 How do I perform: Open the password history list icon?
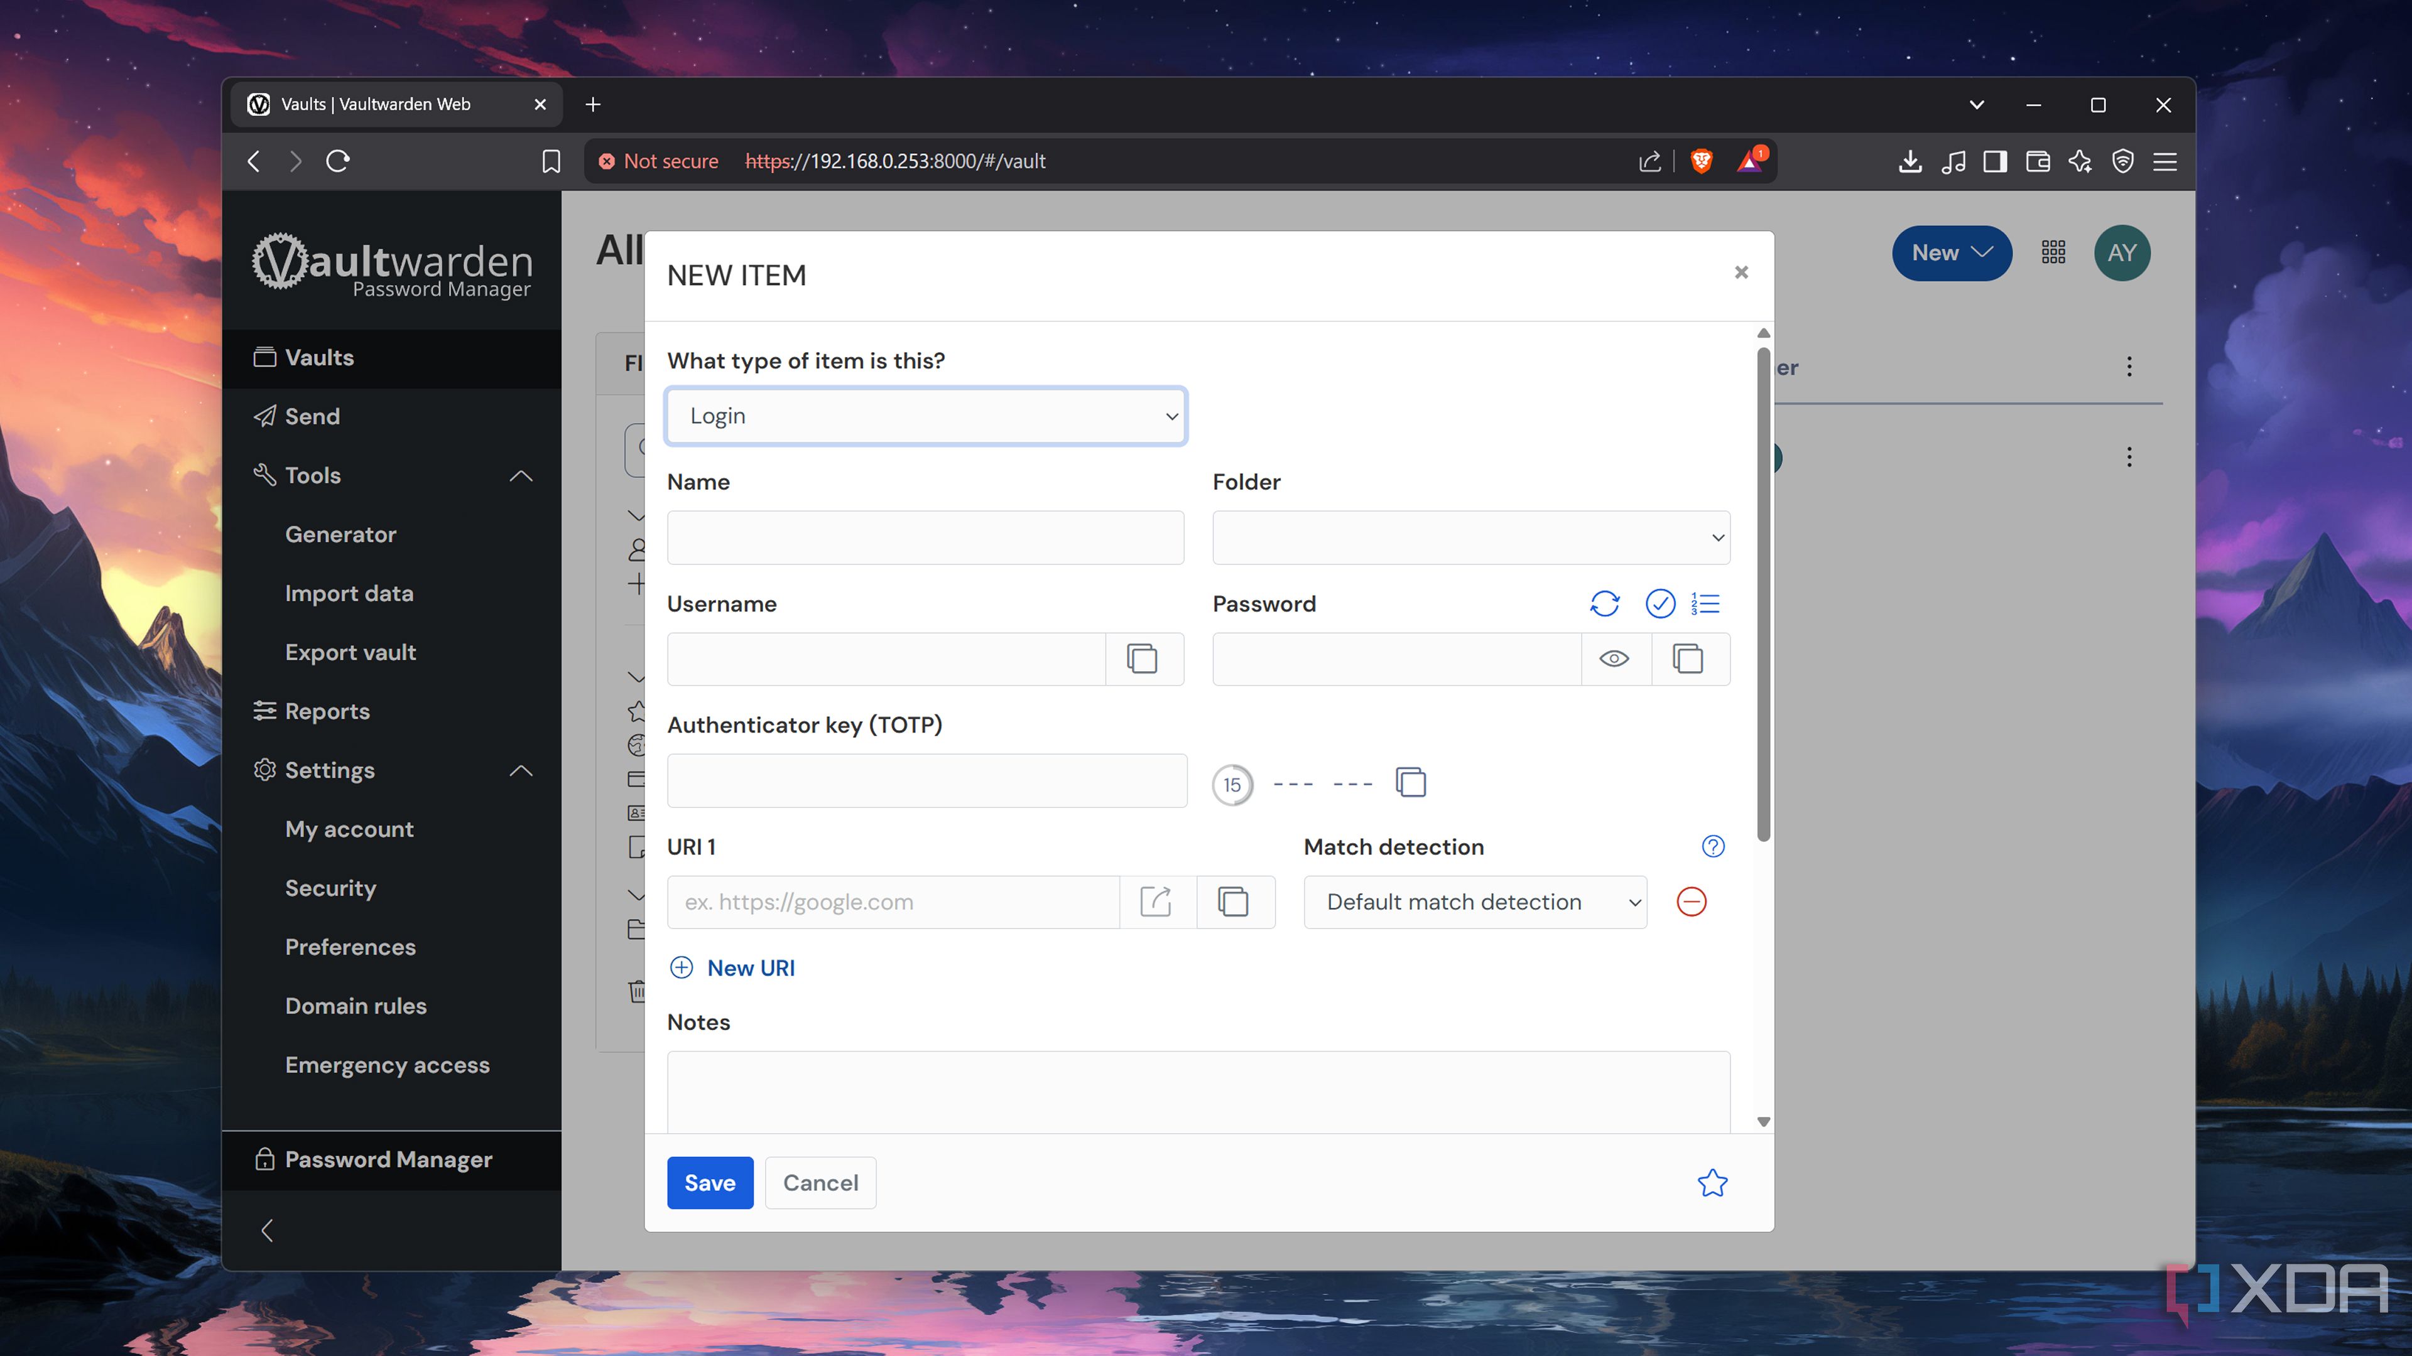tap(1706, 603)
